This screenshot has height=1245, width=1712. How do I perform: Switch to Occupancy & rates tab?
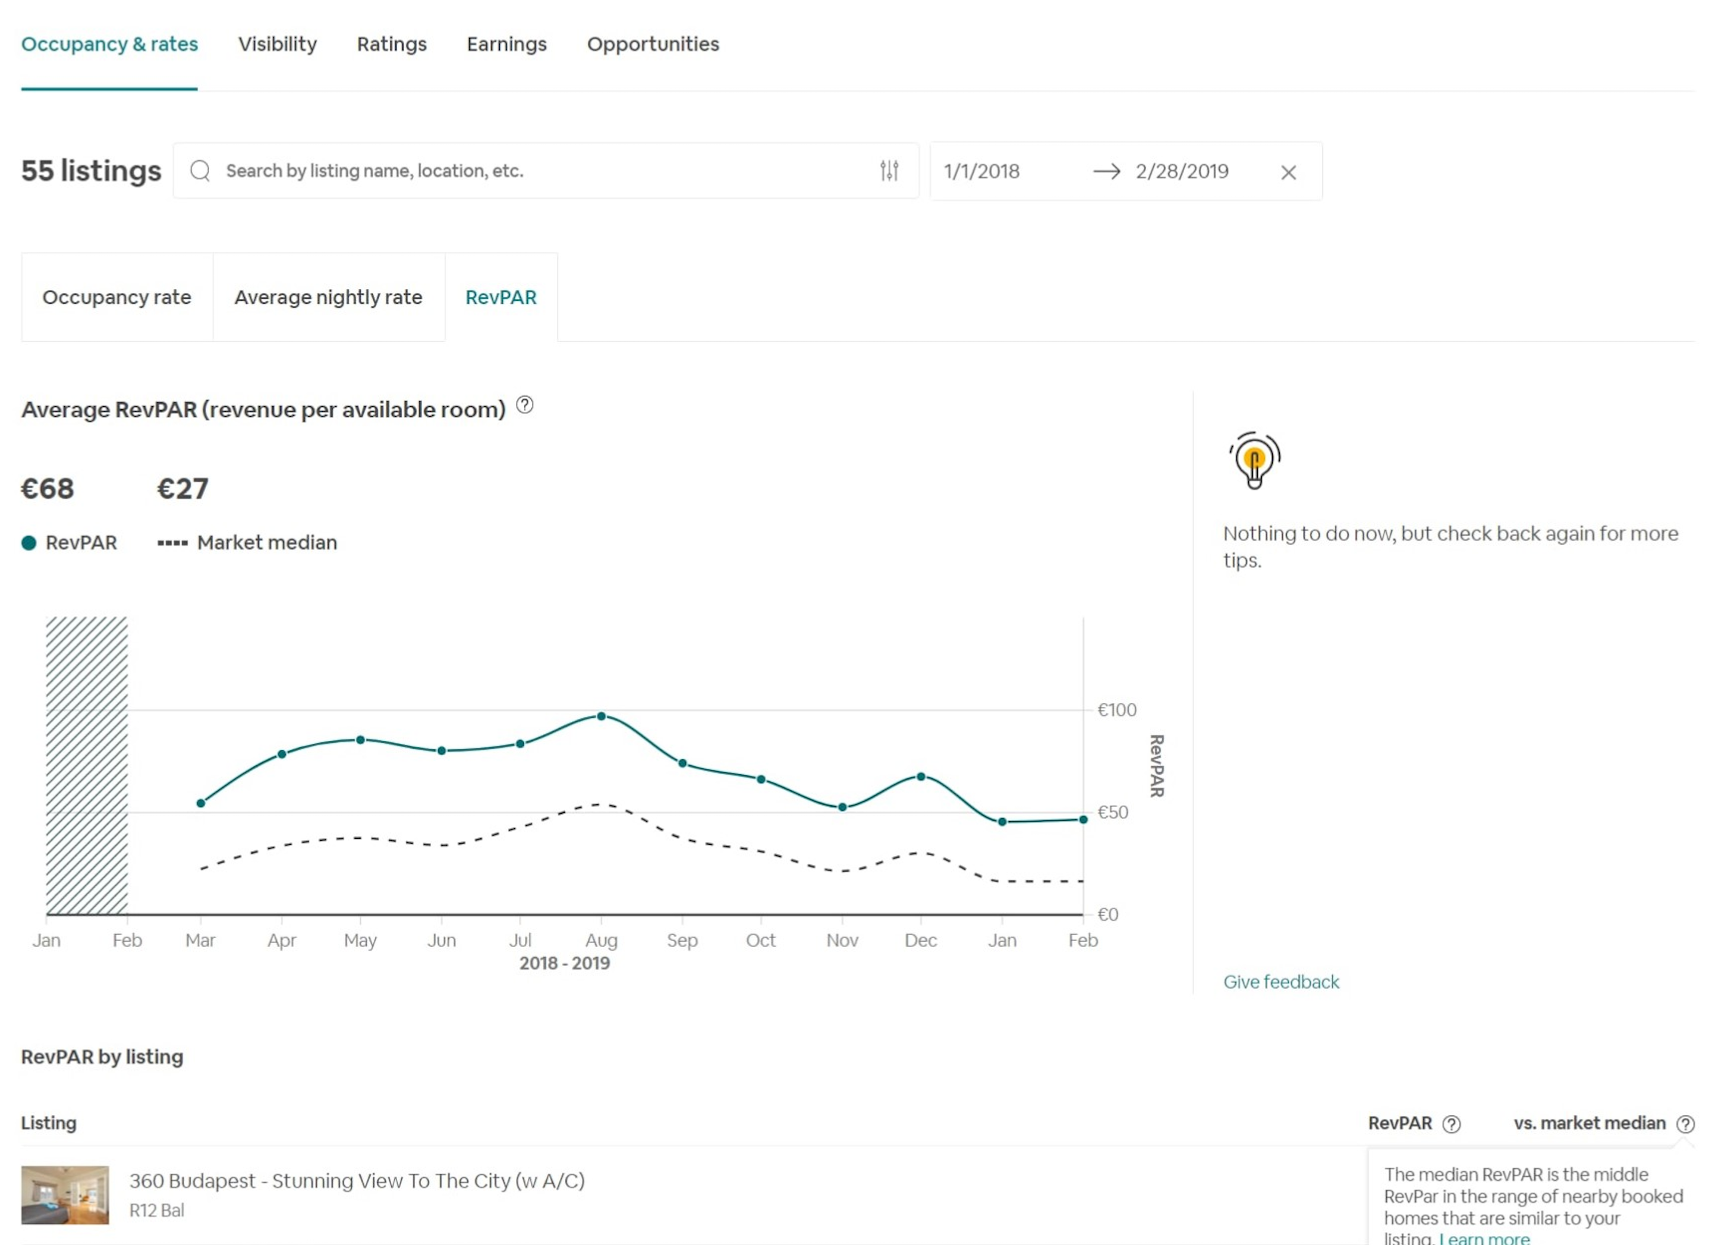pos(109,44)
